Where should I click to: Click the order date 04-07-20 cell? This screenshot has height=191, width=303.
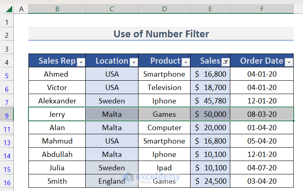(x=262, y=168)
